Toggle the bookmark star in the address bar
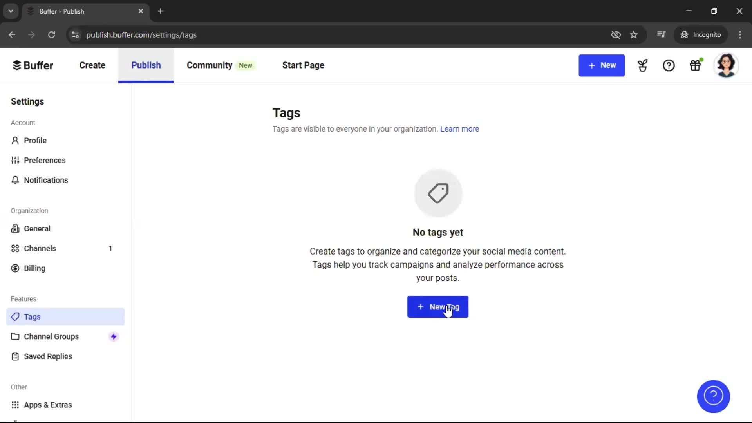 [634, 35]
